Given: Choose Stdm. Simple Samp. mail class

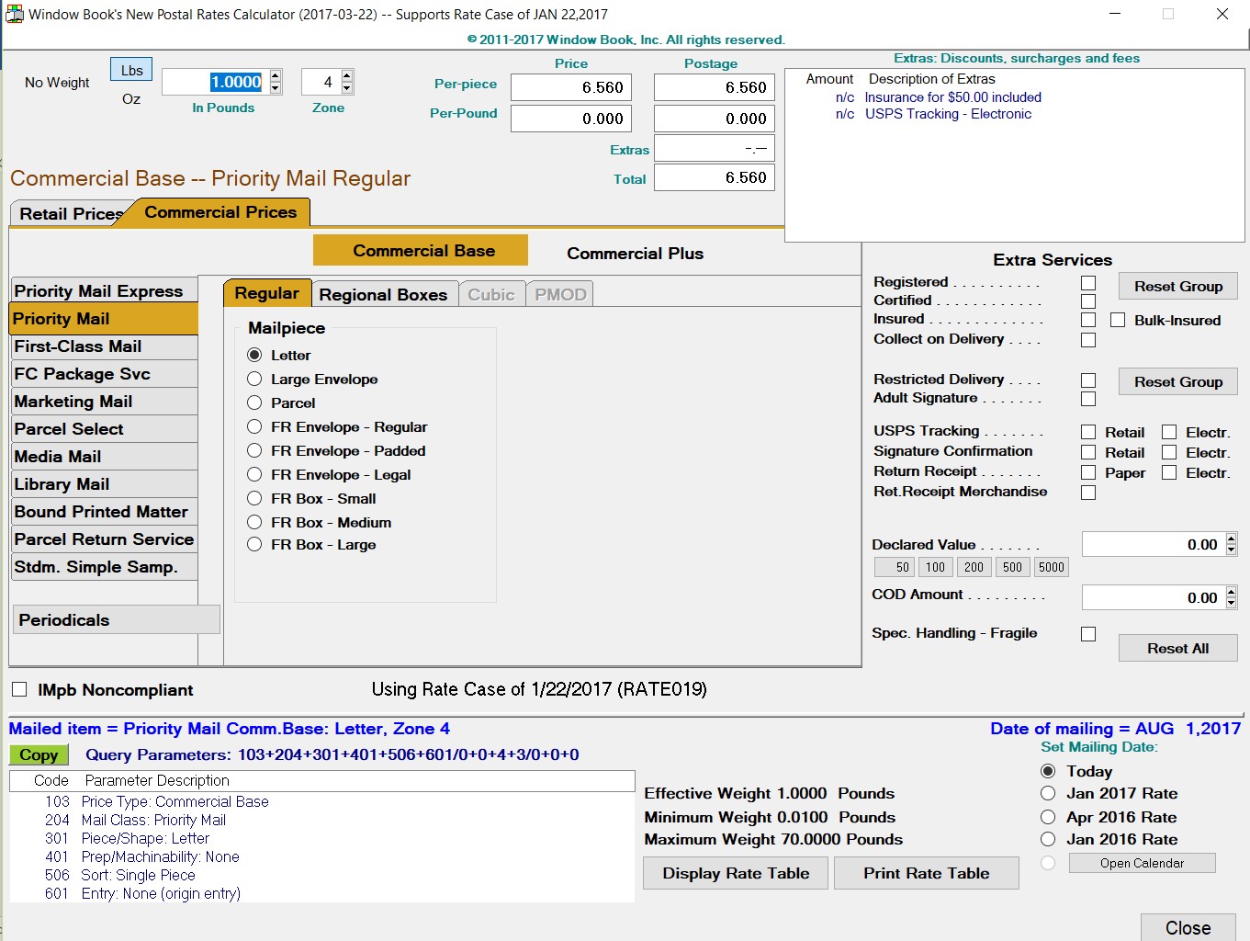Looking at the screenshot, I should click(103, 566).
